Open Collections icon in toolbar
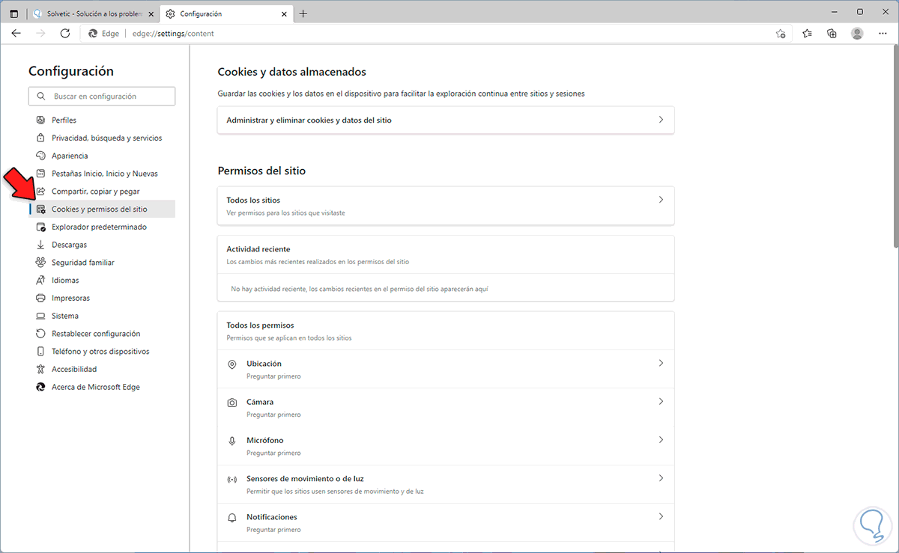 (832, 34)
